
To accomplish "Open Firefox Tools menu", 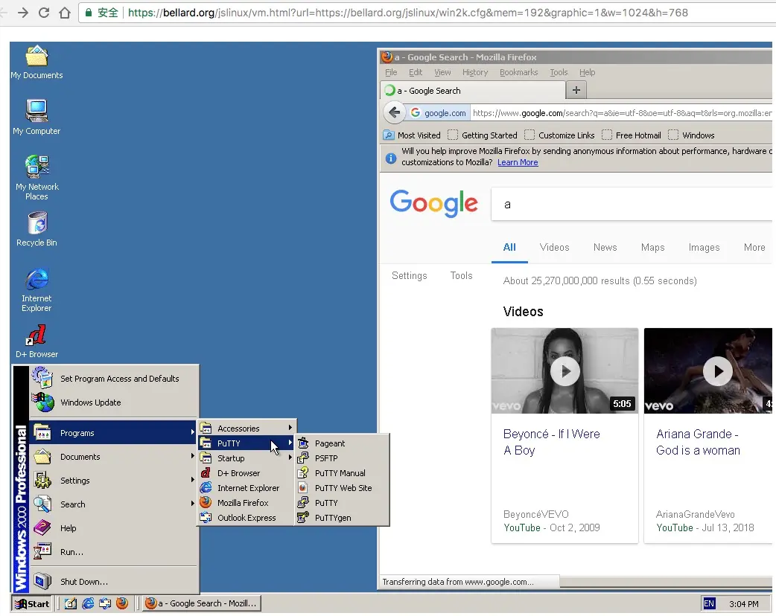I will pos(559,72).
